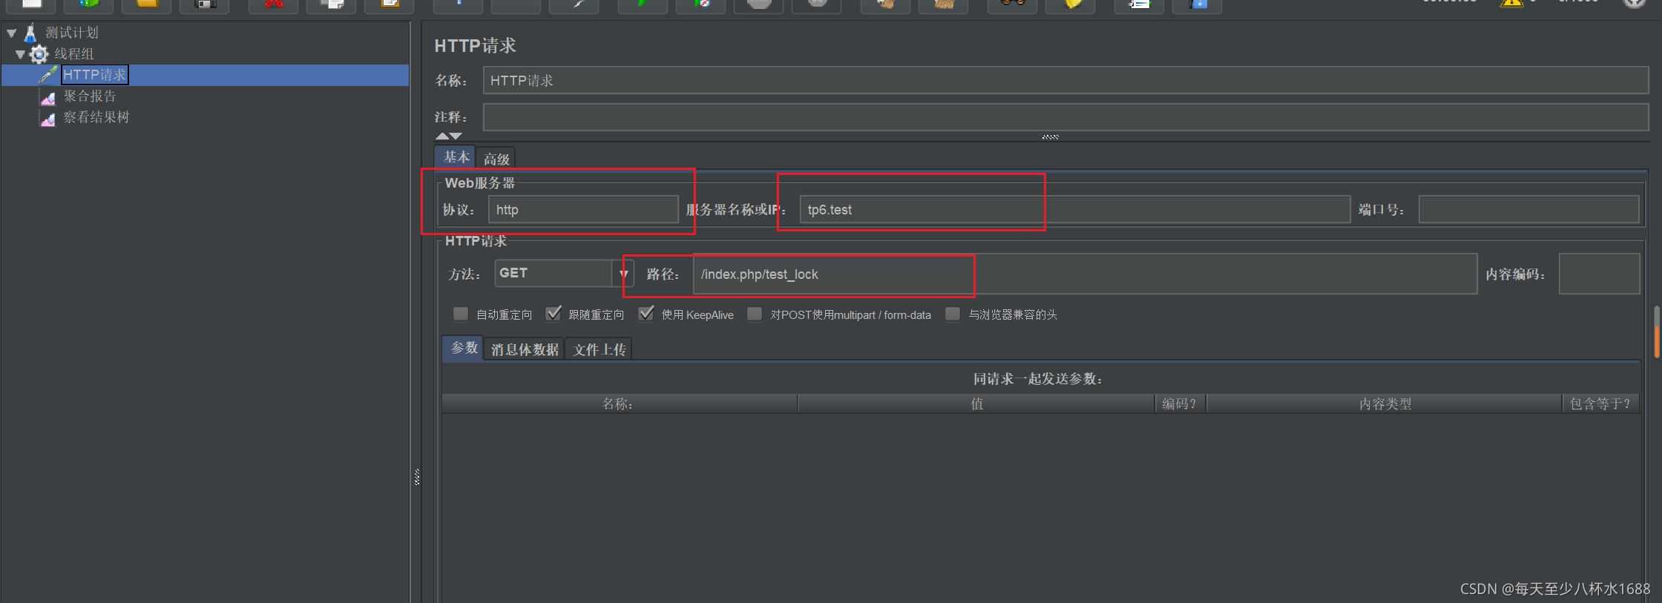This screenshot has height=603, width=1662.
Task: Click the 值 column header
Action: click(x=976, y=403)
